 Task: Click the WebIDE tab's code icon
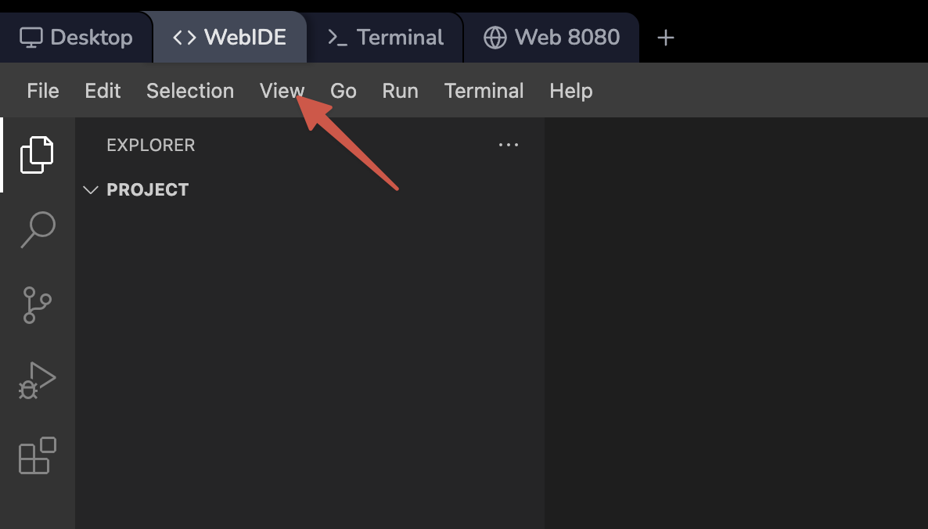pyautogui.click(x=187, y=36)
